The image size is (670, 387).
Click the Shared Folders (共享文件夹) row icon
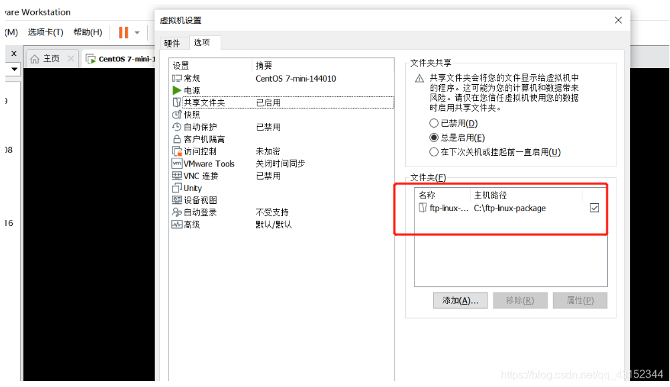[177, 102]
